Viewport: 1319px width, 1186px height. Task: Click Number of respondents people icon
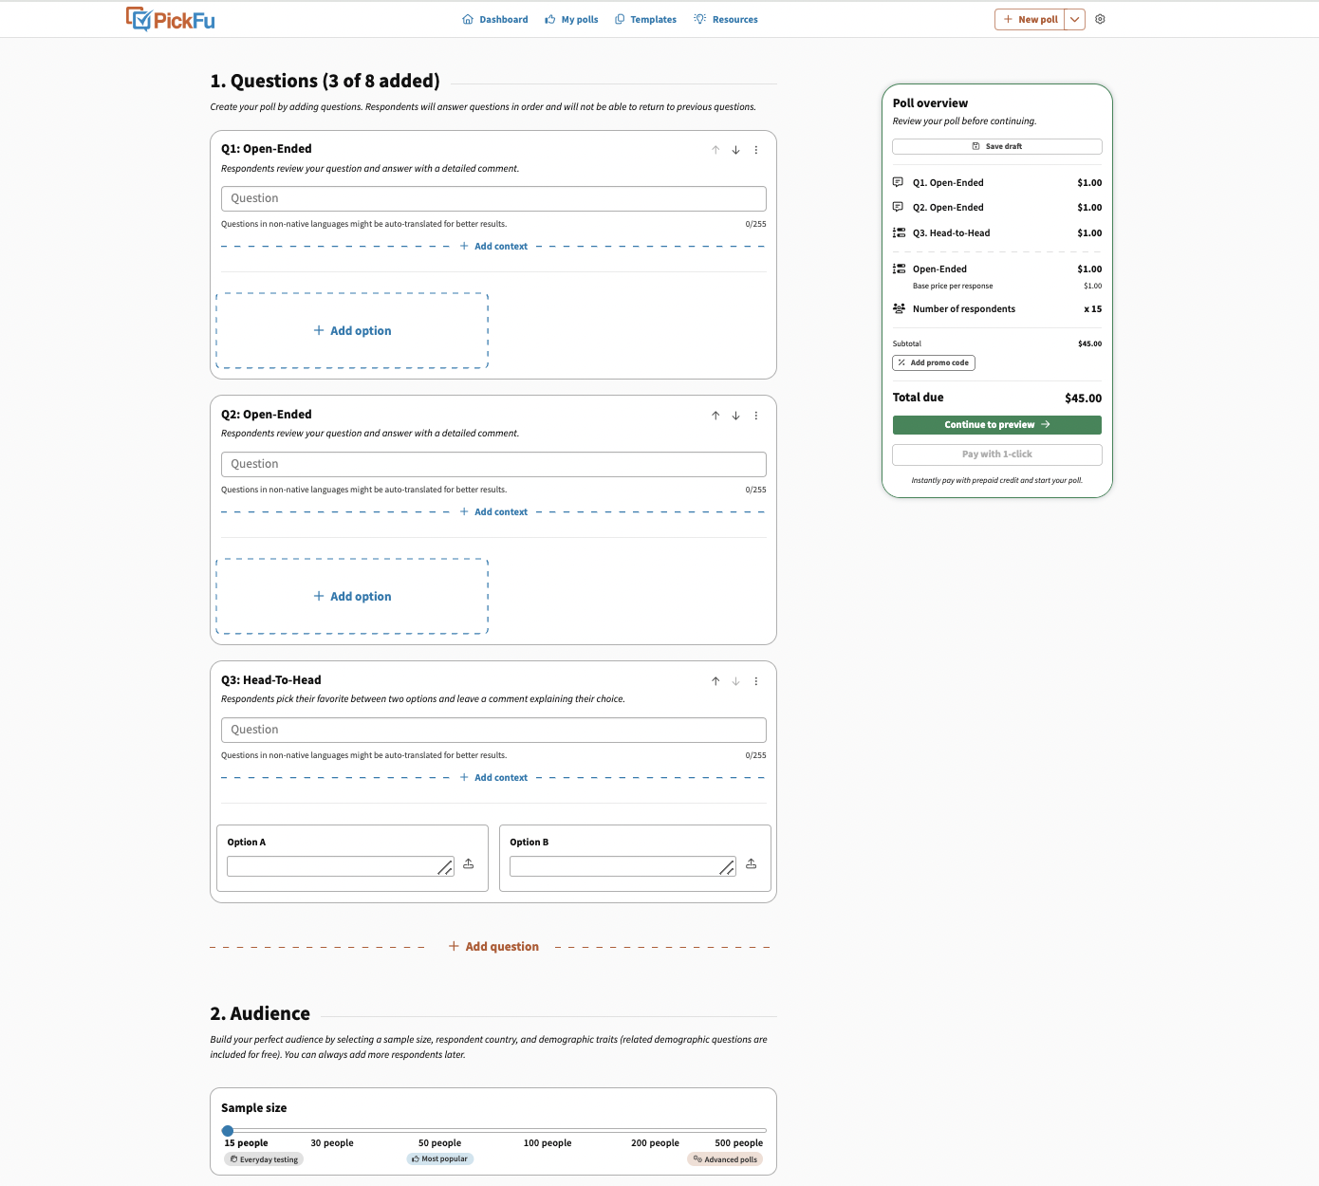[899, 308]
